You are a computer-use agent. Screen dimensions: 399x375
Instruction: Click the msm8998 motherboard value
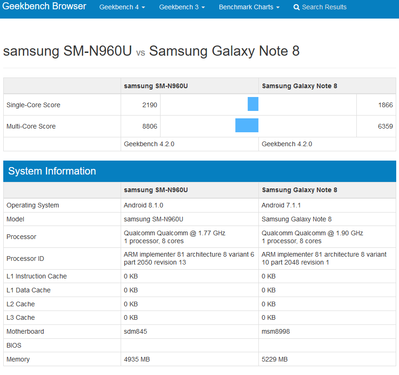(x=276, y=331)
